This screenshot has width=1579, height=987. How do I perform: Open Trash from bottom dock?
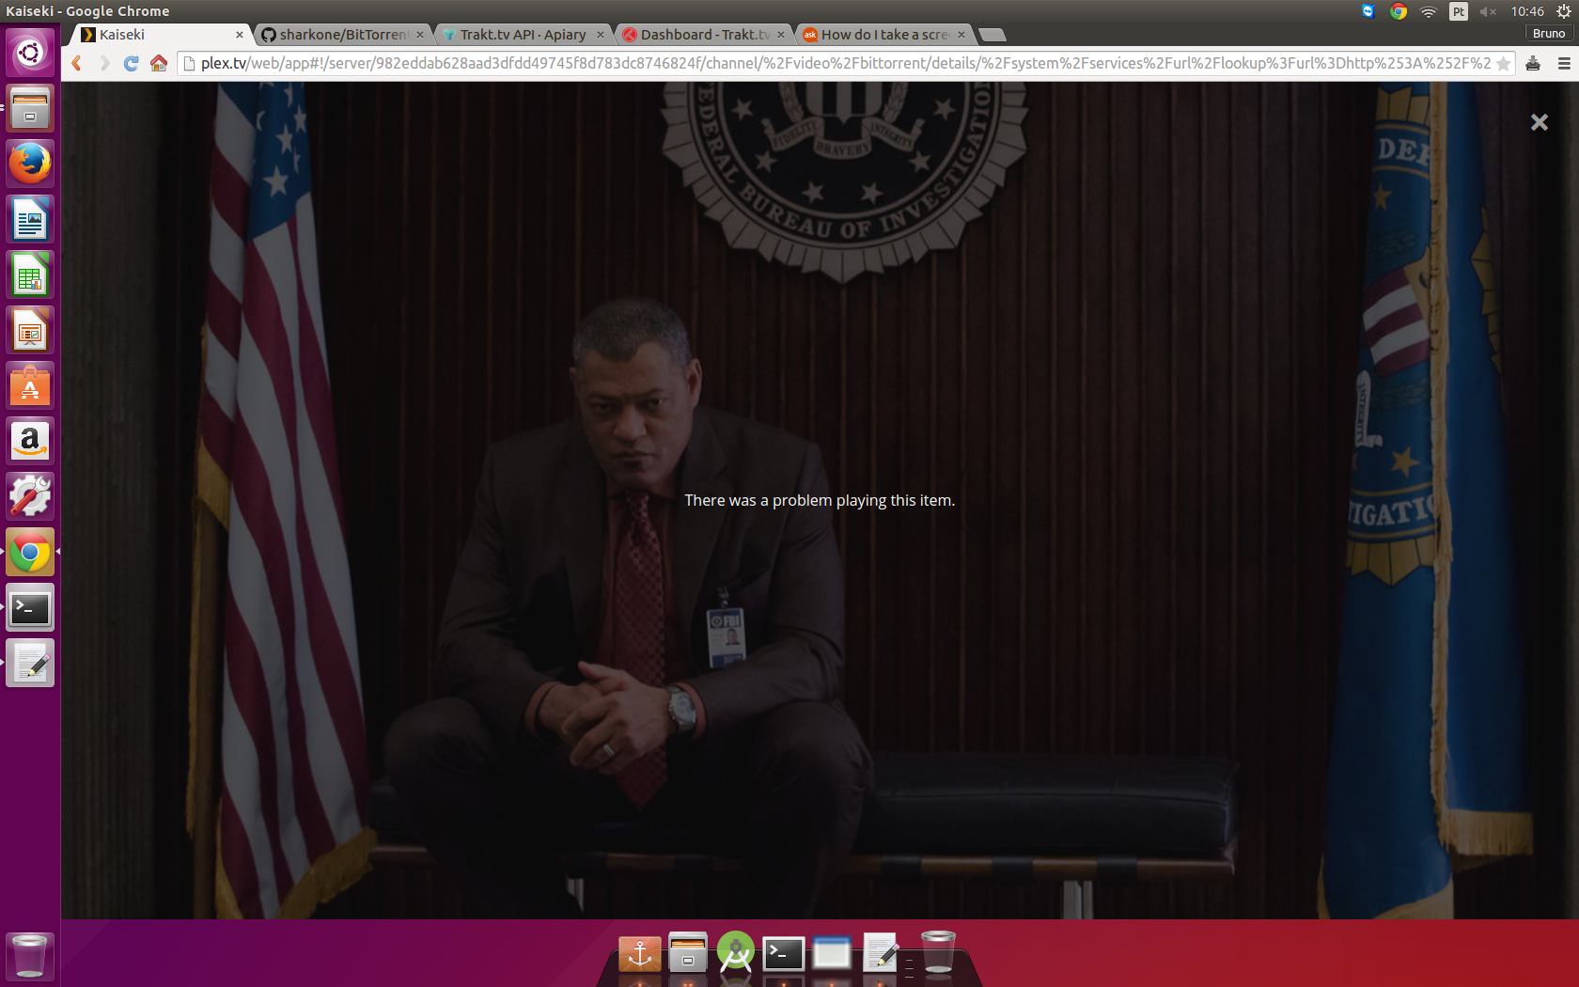tap(938, 951)
